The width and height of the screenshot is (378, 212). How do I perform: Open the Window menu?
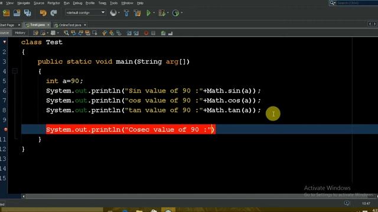(x=127, y=3)
